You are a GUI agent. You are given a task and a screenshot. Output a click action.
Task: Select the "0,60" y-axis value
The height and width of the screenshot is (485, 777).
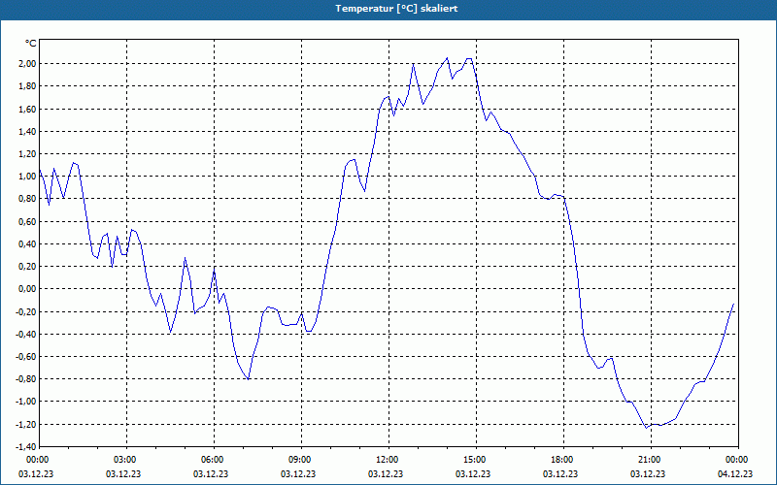[28, 222]
